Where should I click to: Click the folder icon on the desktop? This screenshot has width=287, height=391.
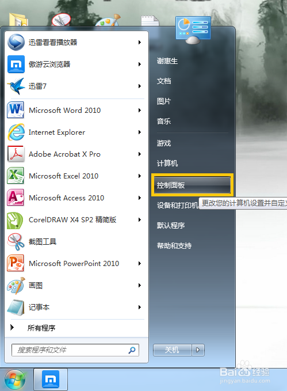click(17, 20)
